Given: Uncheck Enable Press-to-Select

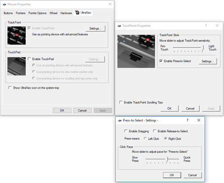Looking at the screenshot, I should 161,61.
